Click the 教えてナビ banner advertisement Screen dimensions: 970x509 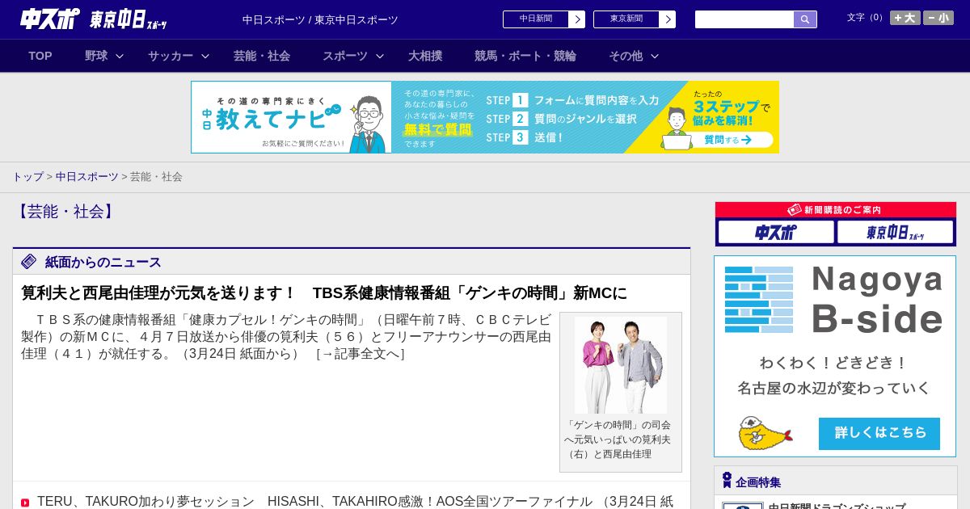(485, 117)
